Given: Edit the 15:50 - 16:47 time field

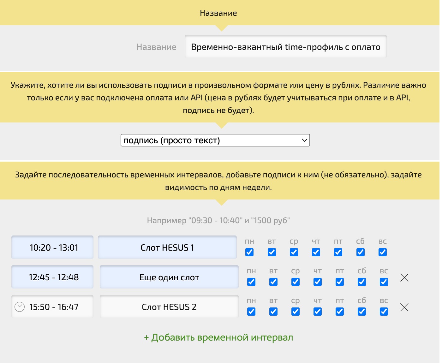Looking at the screenshot, I should 52,307.
